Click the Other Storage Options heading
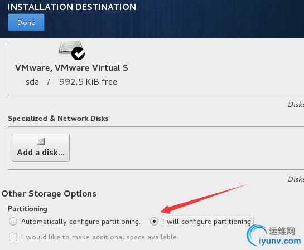Screen dimensions: 304x250 point(49,194)
